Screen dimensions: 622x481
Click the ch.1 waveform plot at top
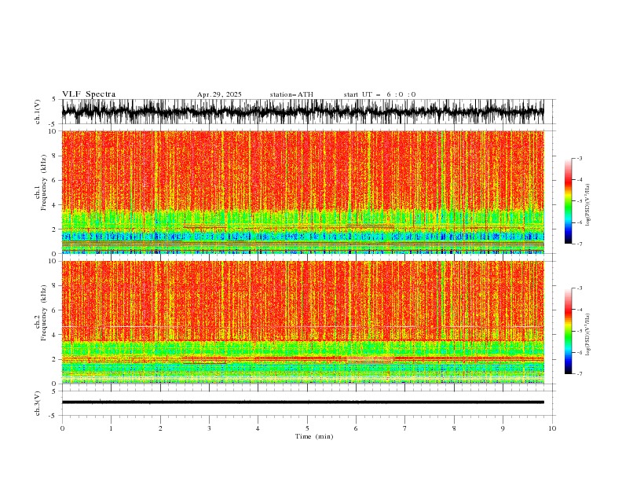tap(302, 112)
